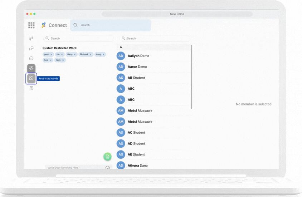Click the top Connect search bar
The width and height of the screenshot is (302, 197).
point(111,25)
